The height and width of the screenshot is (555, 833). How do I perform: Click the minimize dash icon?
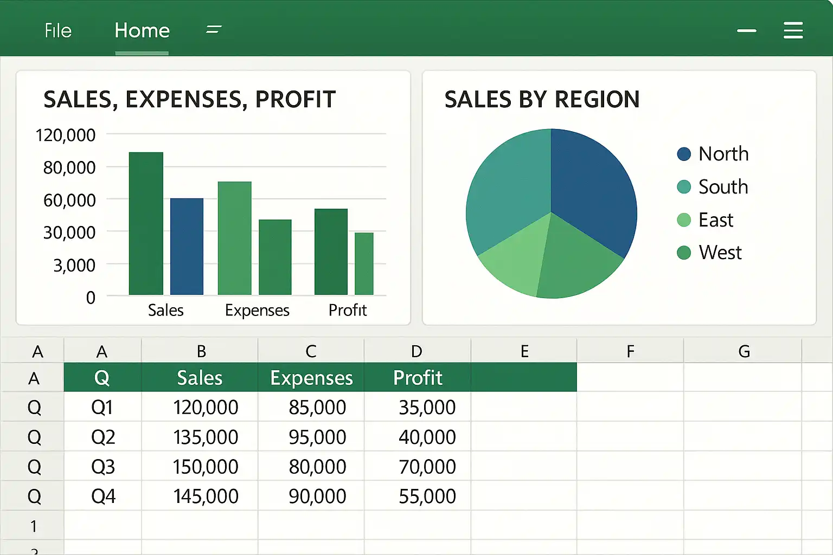pyautogui.click(x=746, y=31)
